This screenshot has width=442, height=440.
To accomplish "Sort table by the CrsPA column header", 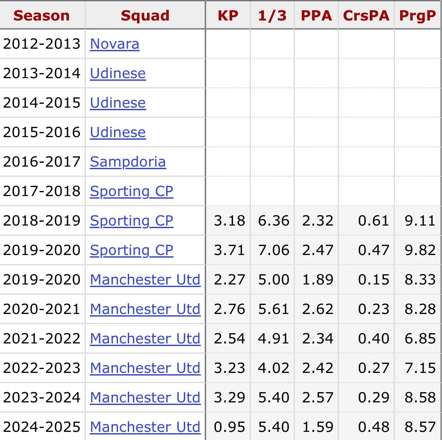I will pos(366,15).
